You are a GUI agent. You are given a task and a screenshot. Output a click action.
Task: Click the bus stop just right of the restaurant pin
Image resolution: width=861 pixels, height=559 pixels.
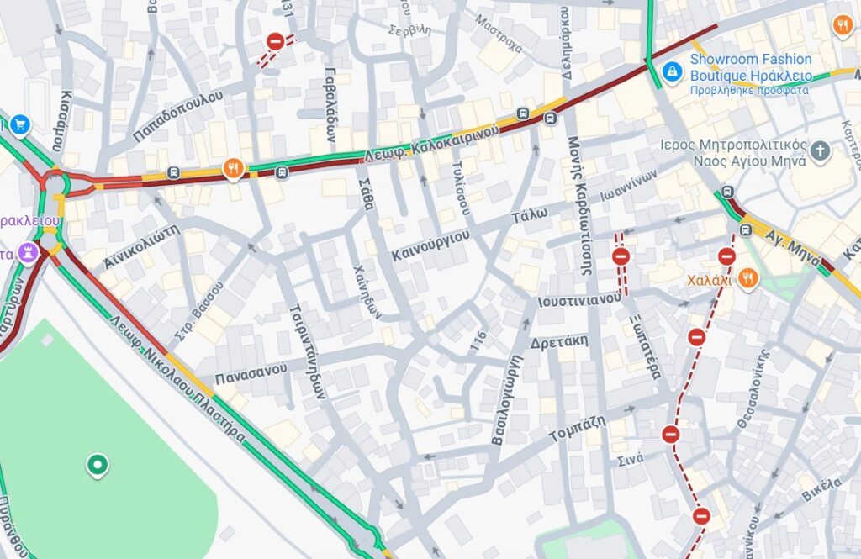[x=282, y=173]
